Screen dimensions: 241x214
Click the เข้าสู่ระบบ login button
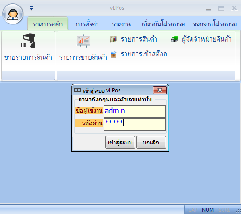120,142
